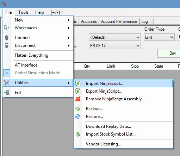This screenshot has width=180, height=156.
Task: Click the red X Remove Assembly icon
Action: click(78, 99)
